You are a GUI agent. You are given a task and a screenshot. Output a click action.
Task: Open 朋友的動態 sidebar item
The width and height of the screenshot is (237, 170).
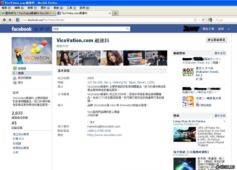32,78
